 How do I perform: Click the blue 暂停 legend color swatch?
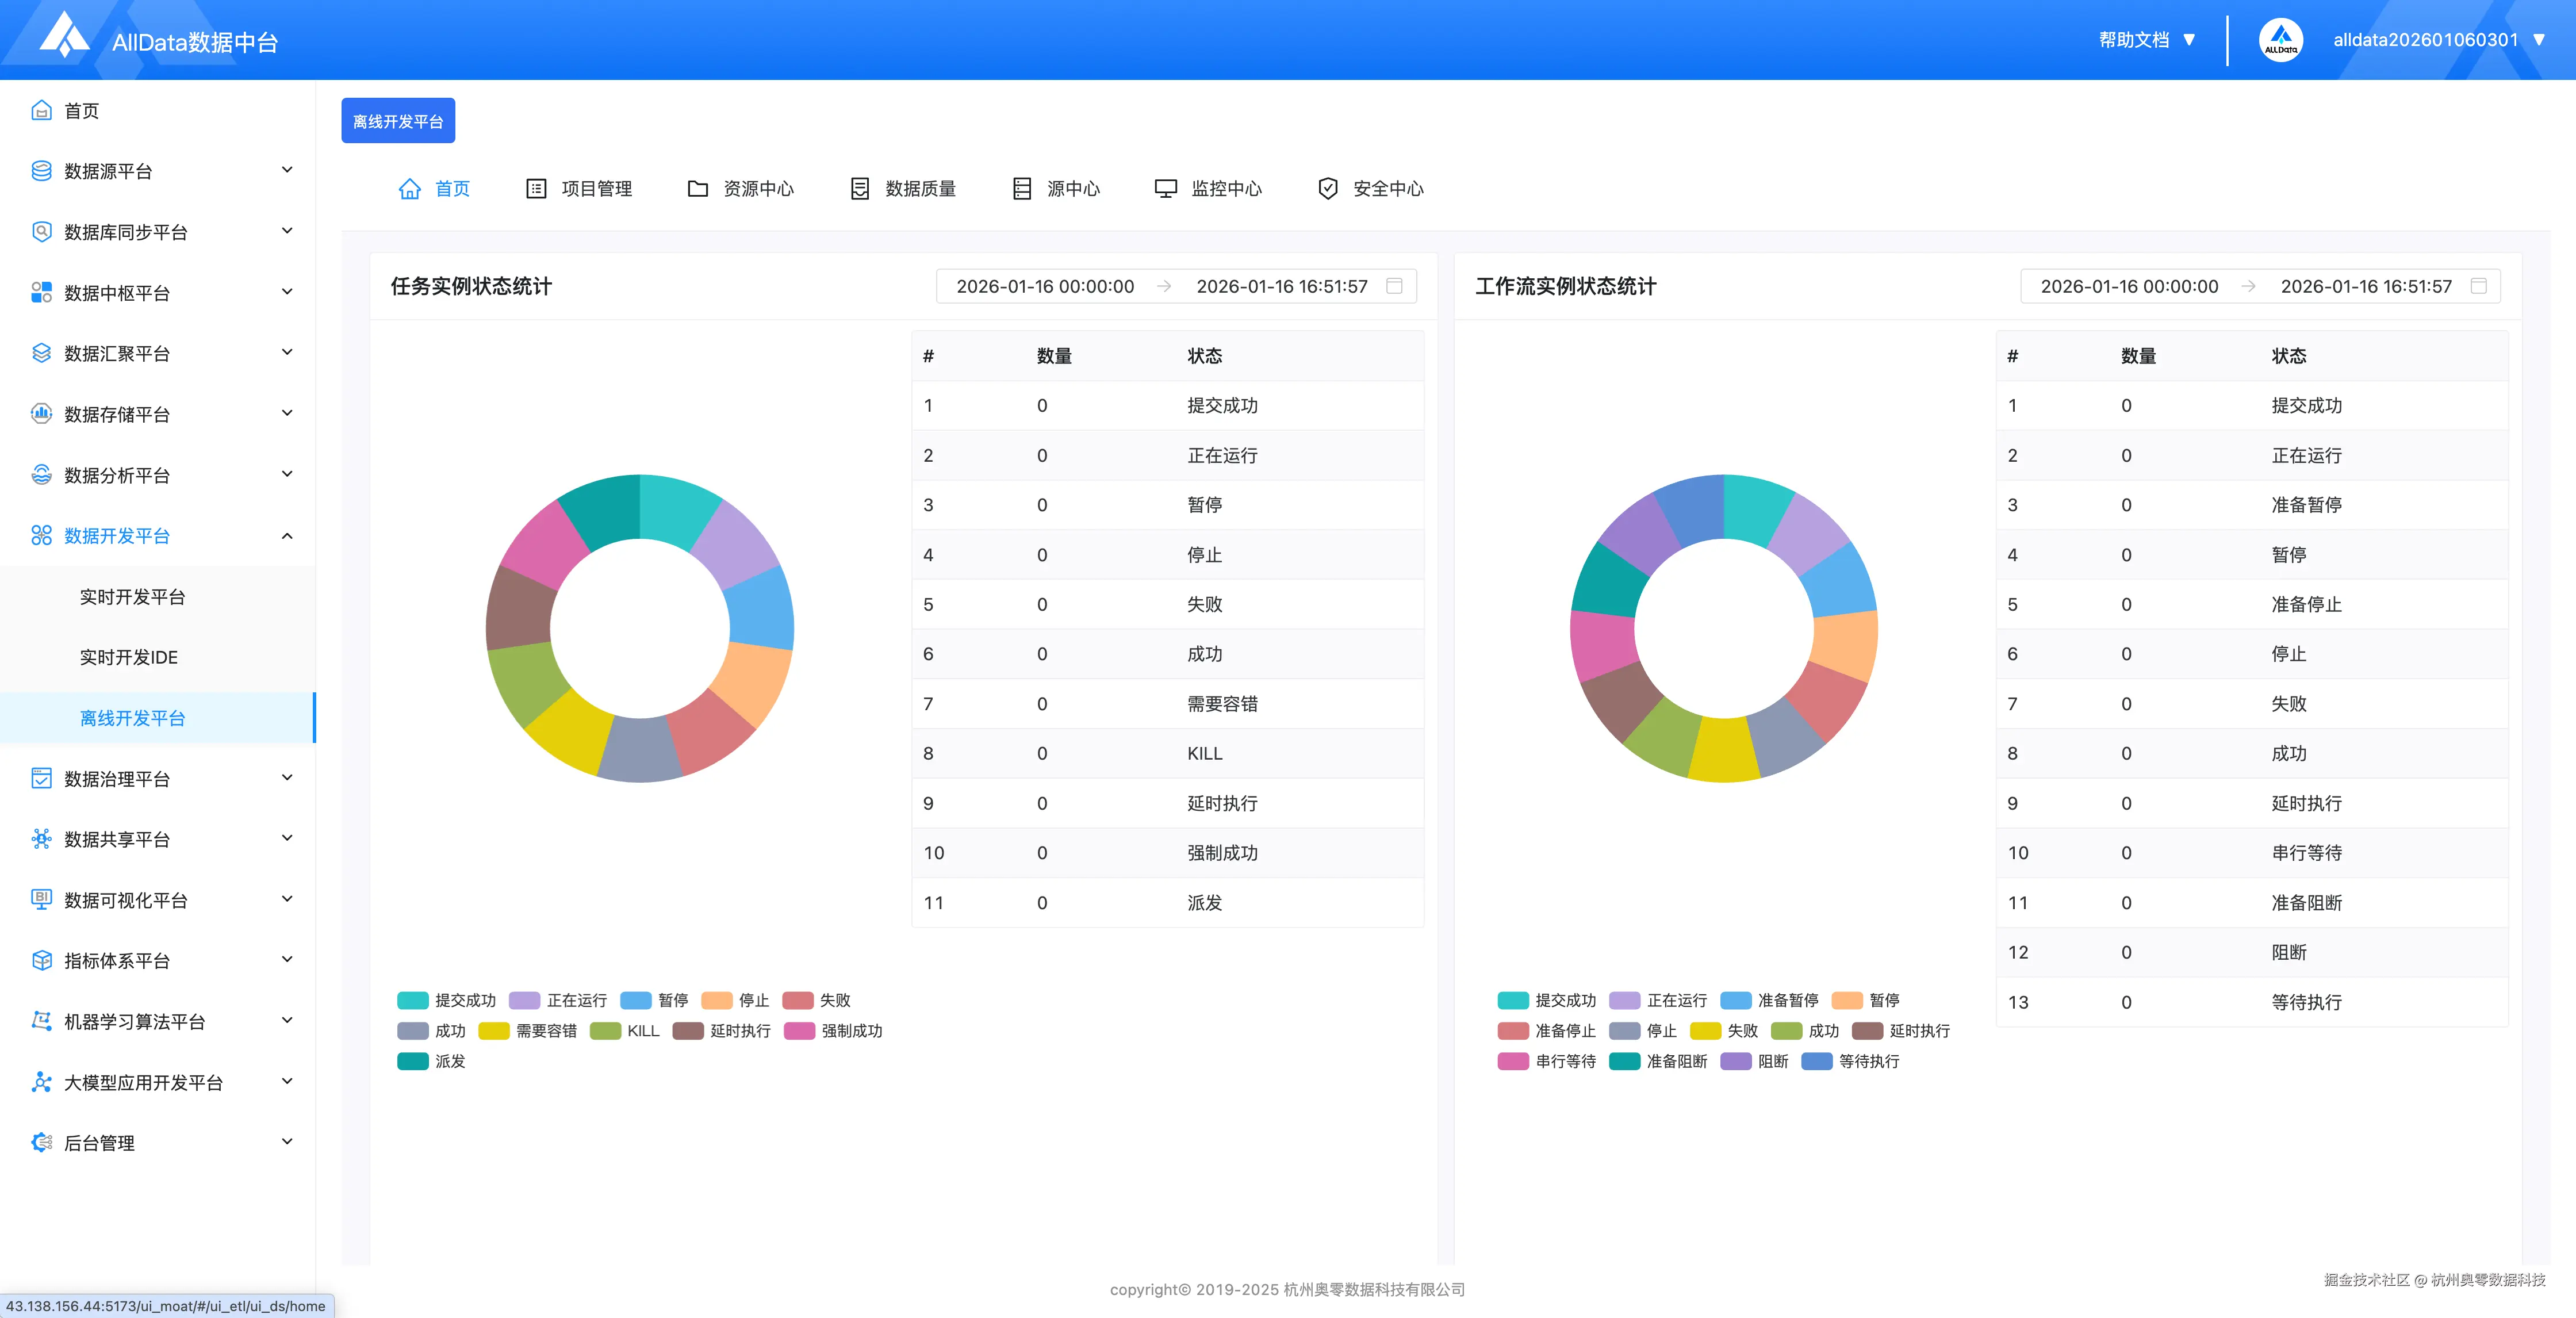[x=637, y=1000]
